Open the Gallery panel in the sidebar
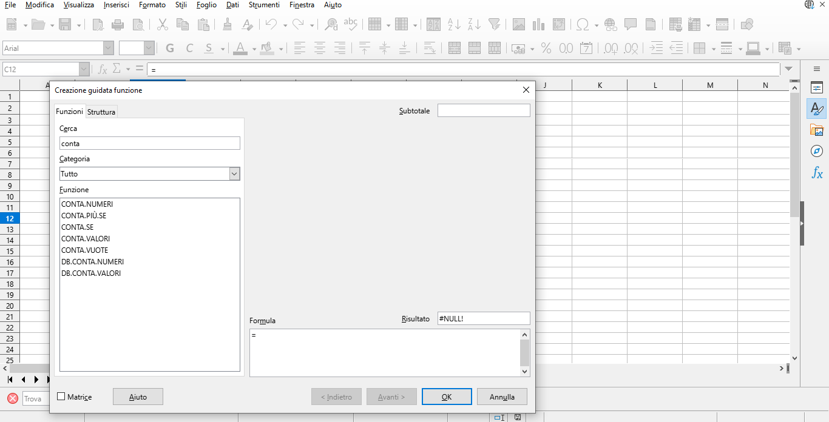This screenshot has height=422, width=829. (x=816, y=130)
